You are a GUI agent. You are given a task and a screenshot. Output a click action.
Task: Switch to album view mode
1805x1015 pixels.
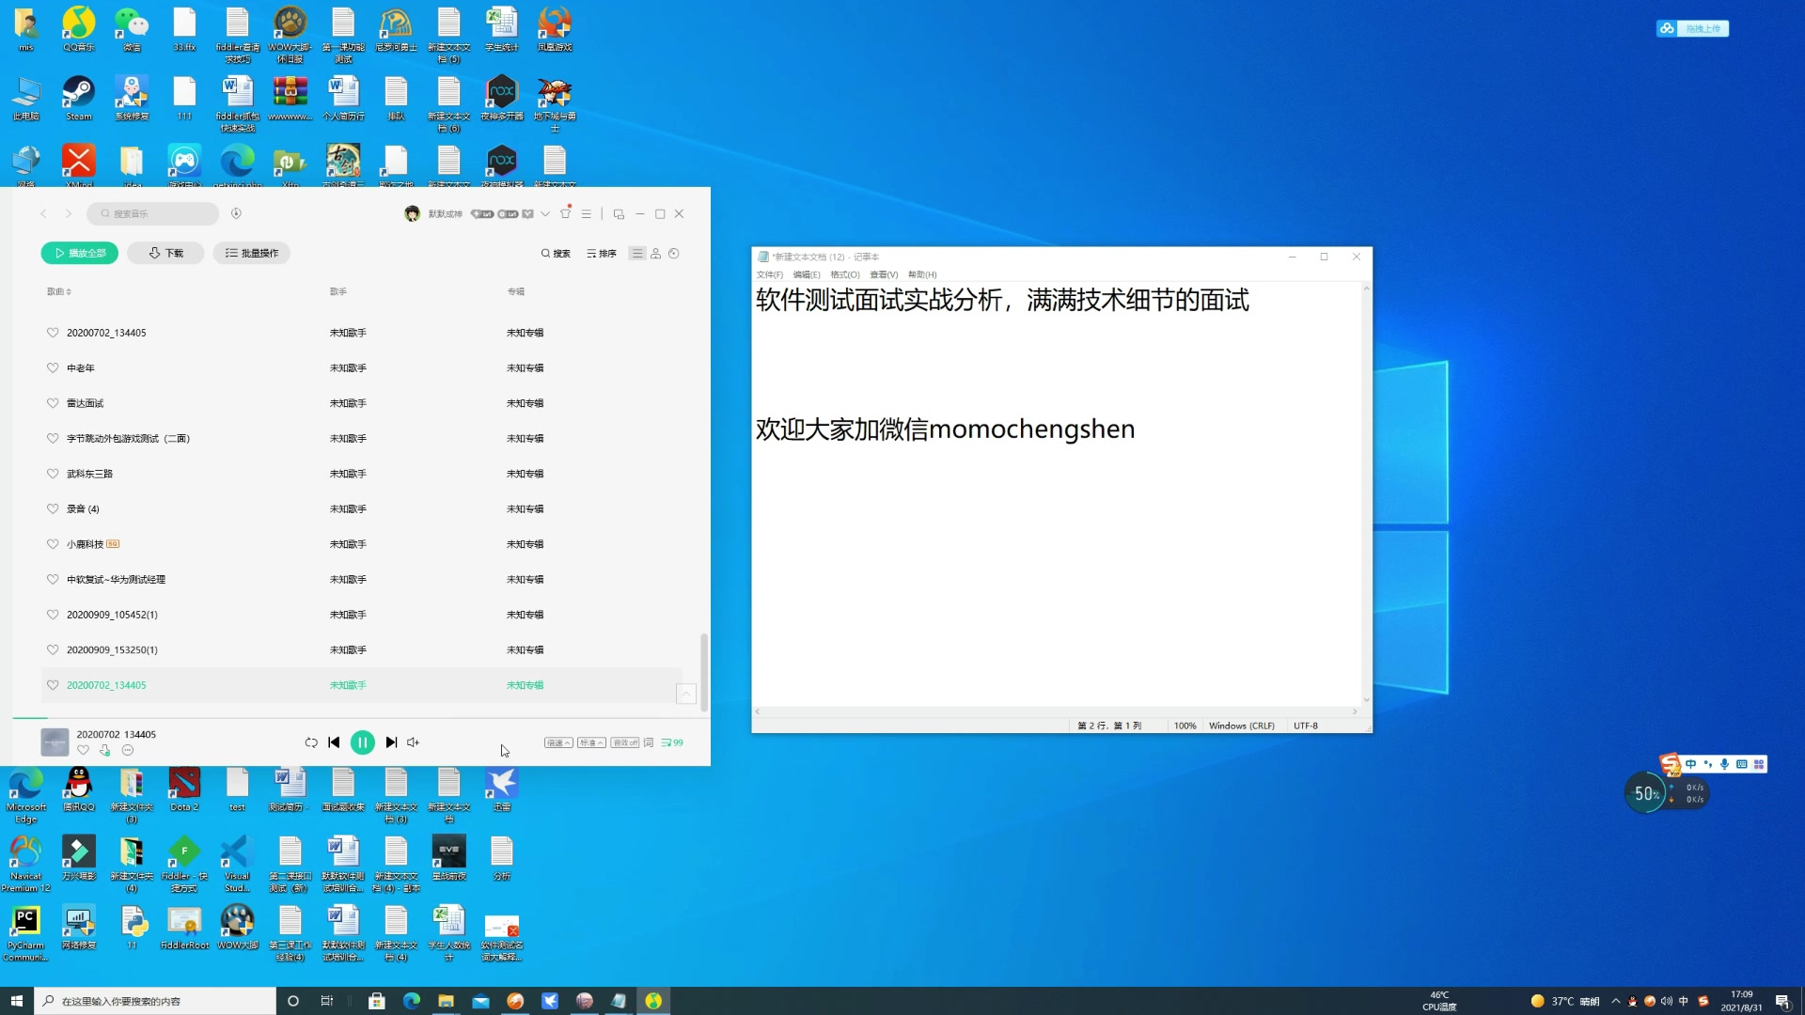(674, 253)
